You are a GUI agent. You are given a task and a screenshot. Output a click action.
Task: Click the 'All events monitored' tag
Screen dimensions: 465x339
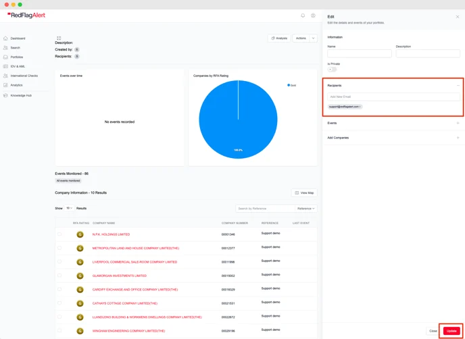point(68,180)
